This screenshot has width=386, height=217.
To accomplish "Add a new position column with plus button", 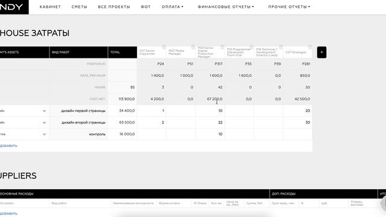I will (x=321, y=52).
